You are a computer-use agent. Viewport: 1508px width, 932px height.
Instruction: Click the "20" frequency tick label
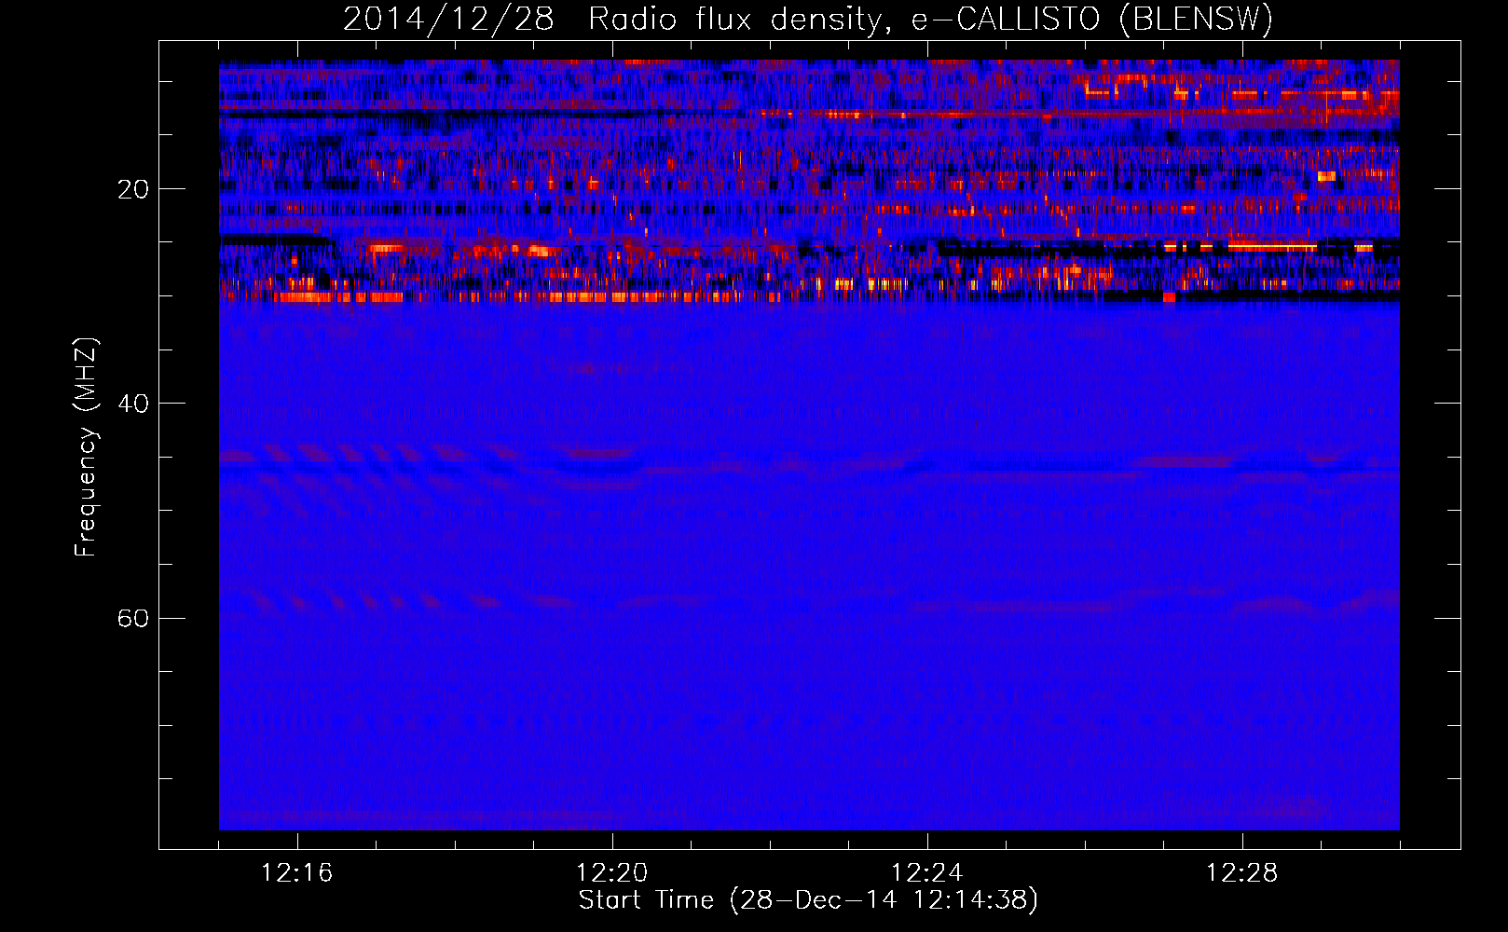133,190
